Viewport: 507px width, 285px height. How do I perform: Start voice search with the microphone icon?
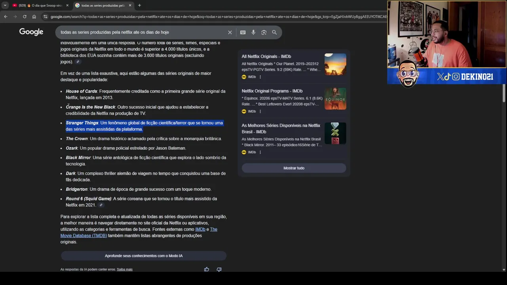pos(253,32)
